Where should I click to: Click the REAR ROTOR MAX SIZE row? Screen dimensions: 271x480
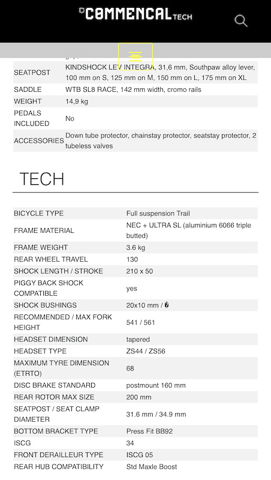135,397
